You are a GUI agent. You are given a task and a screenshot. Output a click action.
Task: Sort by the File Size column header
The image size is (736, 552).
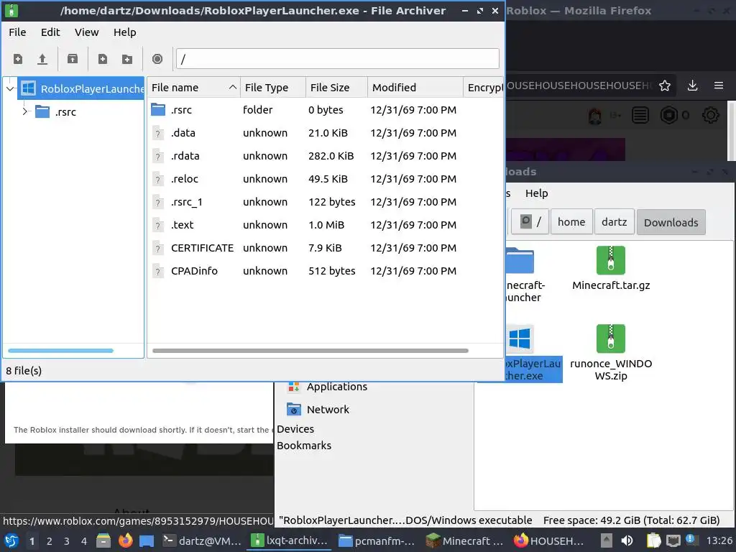(x=336, y=88)
